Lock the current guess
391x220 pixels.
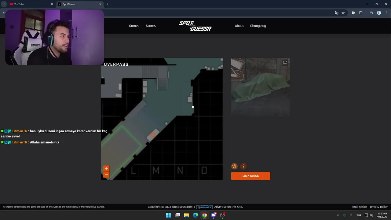(x=250, y=176)
